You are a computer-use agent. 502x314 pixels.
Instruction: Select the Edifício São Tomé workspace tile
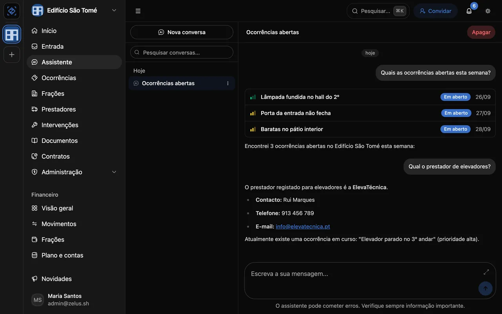[x=12, y=35]
